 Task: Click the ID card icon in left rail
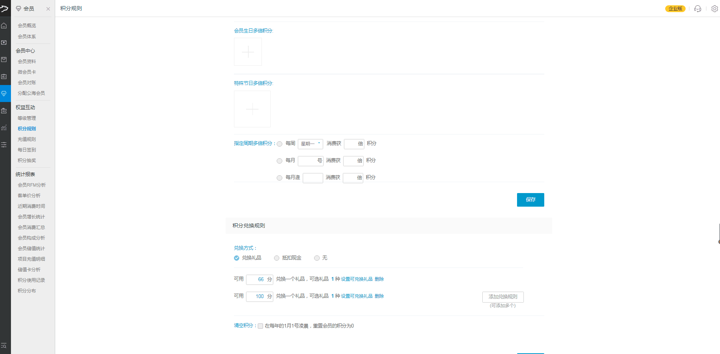coord(4,77)
